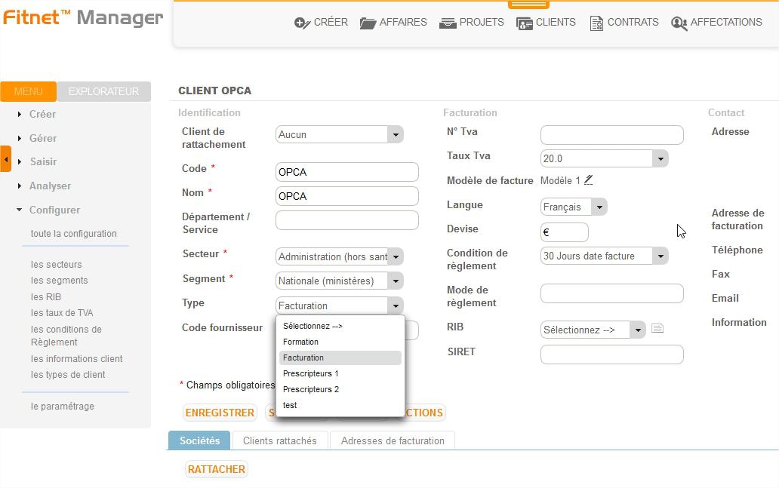Click the Créer plus icon in top toolbar
This screenshot has width=779, height=488.
coord(302,23)
